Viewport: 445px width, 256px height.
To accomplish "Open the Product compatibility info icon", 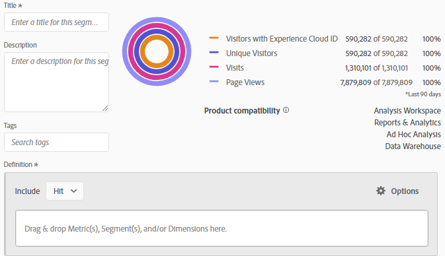I will click(x=286, y=110).
